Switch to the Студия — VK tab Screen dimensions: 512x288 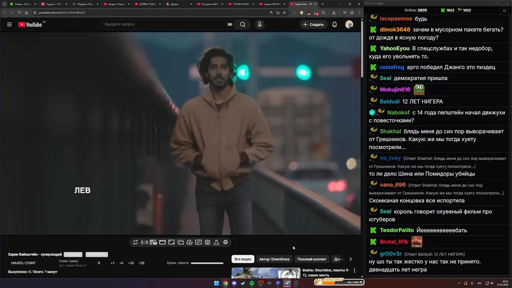[x=54, y=4]
